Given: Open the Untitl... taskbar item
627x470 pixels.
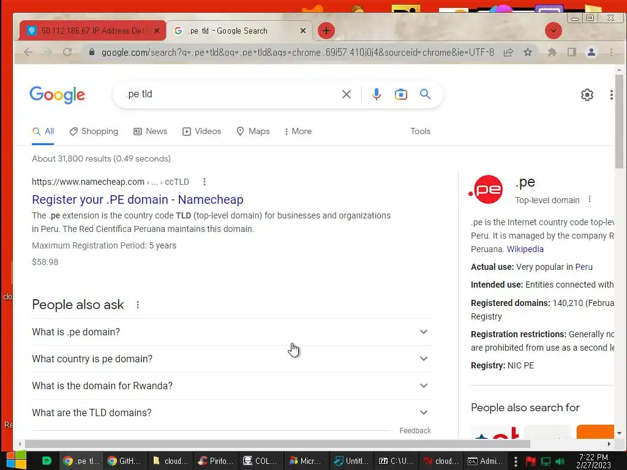Looking at the screenshot, I should [352, 461].
